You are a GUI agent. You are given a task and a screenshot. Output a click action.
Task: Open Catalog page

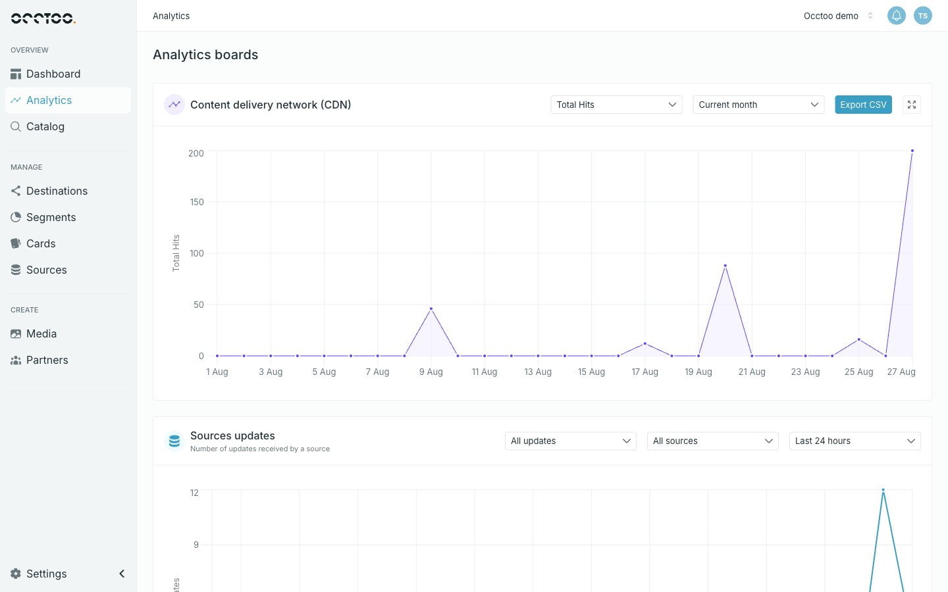click(45, 126)
